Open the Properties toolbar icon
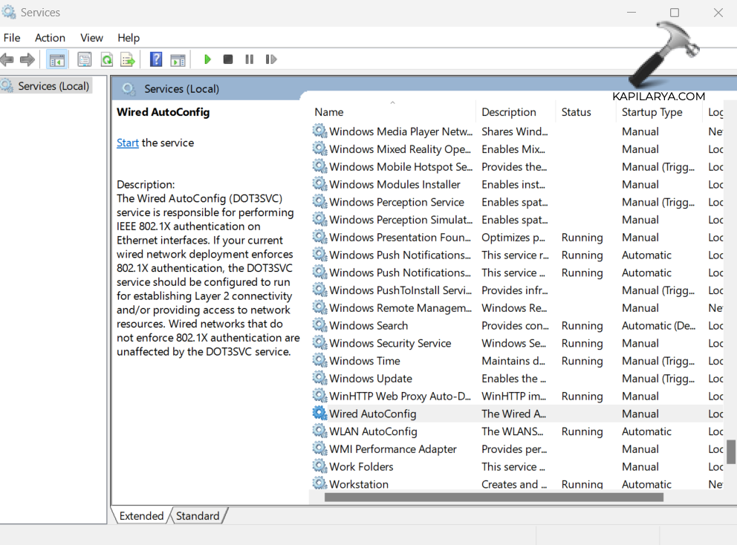 click(85, 59)
